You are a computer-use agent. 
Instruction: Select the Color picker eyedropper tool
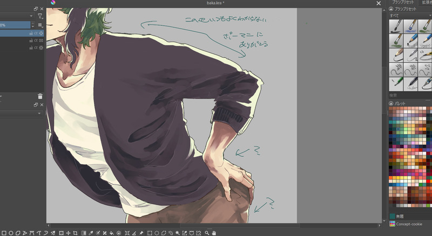point(91,233)
